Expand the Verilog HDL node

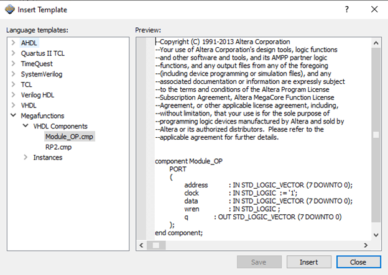[14, 95]
